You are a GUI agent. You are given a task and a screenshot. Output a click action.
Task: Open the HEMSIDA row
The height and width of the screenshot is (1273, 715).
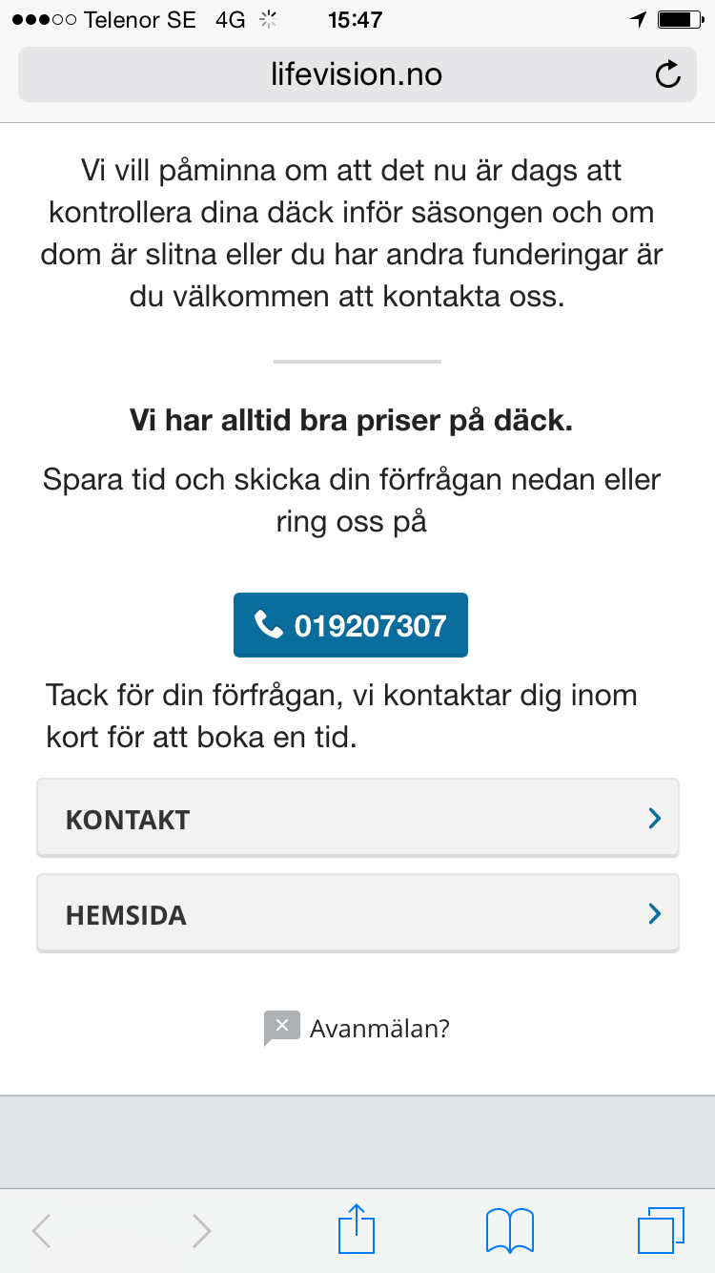tap(357, 913)
